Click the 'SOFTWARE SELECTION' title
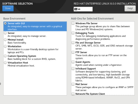The width and height of the screenshot is (138, 104). pos(17,4)
